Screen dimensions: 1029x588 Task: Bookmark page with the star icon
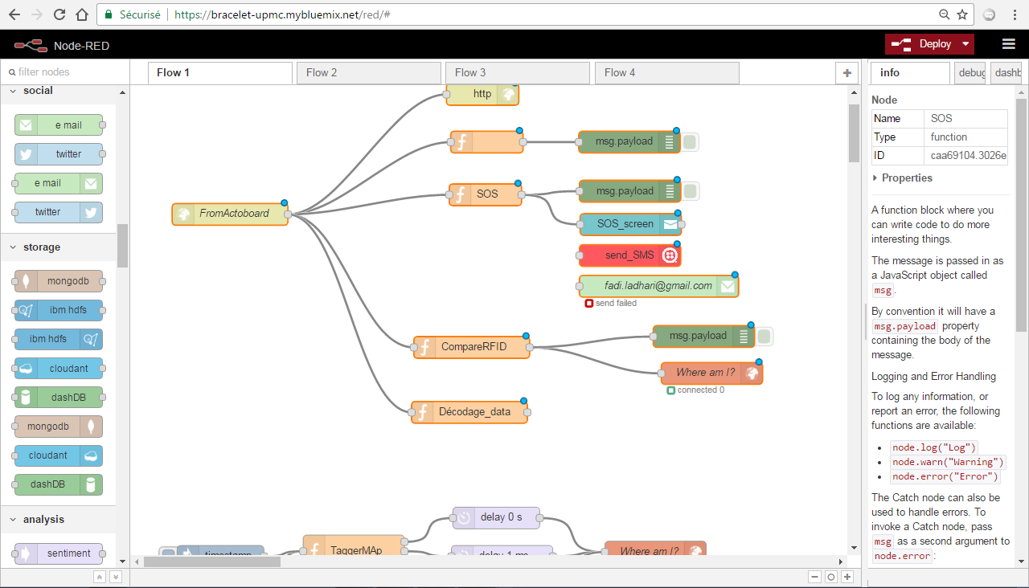click(x=962, y=14)
